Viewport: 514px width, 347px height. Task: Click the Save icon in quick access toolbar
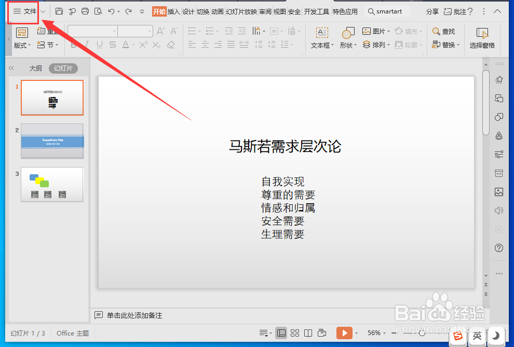point(59,11)
